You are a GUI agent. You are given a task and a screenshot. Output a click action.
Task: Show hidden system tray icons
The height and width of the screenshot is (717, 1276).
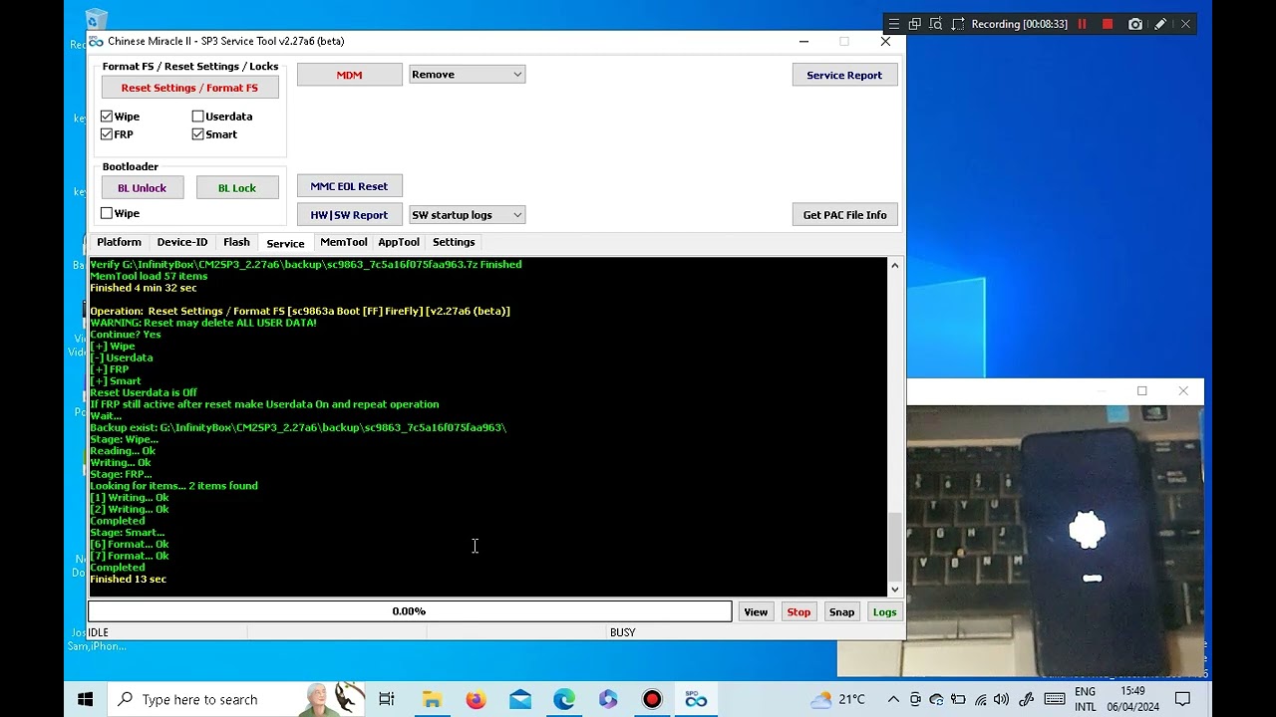[894, 699]
